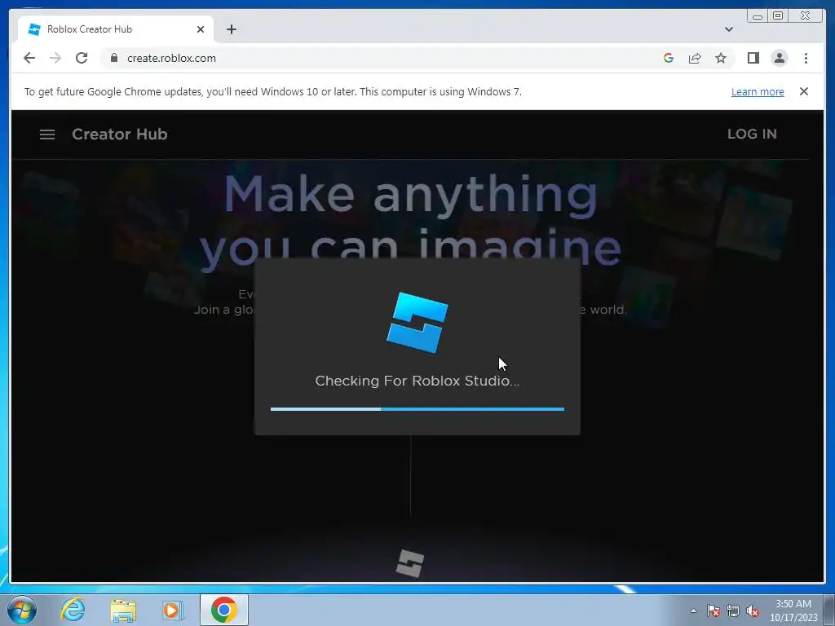This screenshot has width=835, height=626.
Task: Click the network status tray icon
Action: tap(733, 611)
